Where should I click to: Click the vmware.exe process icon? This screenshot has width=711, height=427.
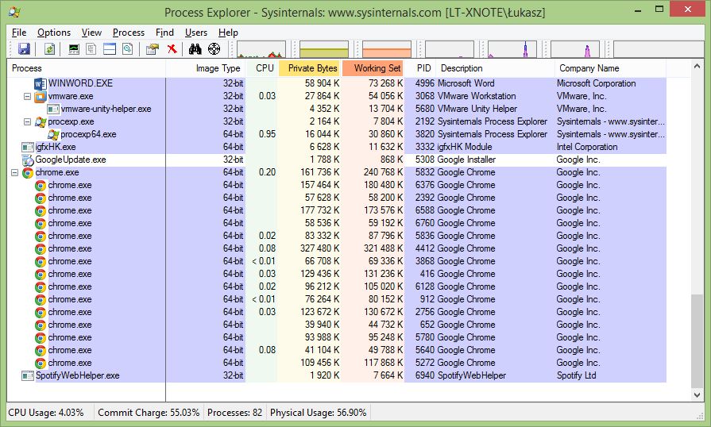click(41, 97)
